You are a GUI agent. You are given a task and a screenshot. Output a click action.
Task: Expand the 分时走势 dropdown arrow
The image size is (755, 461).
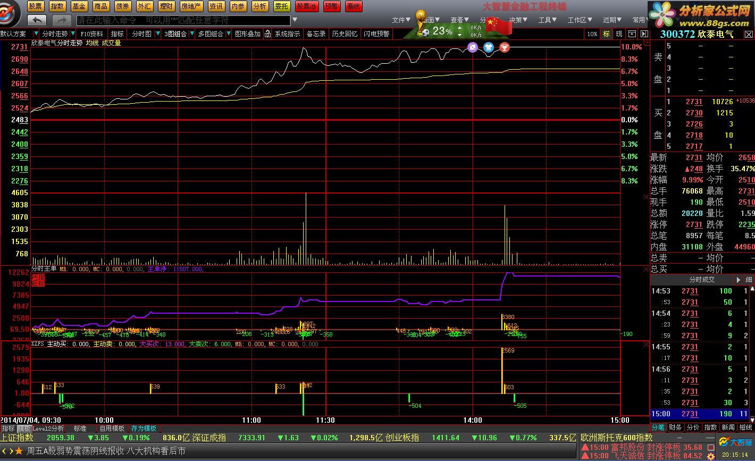click(x=72, y=33)
